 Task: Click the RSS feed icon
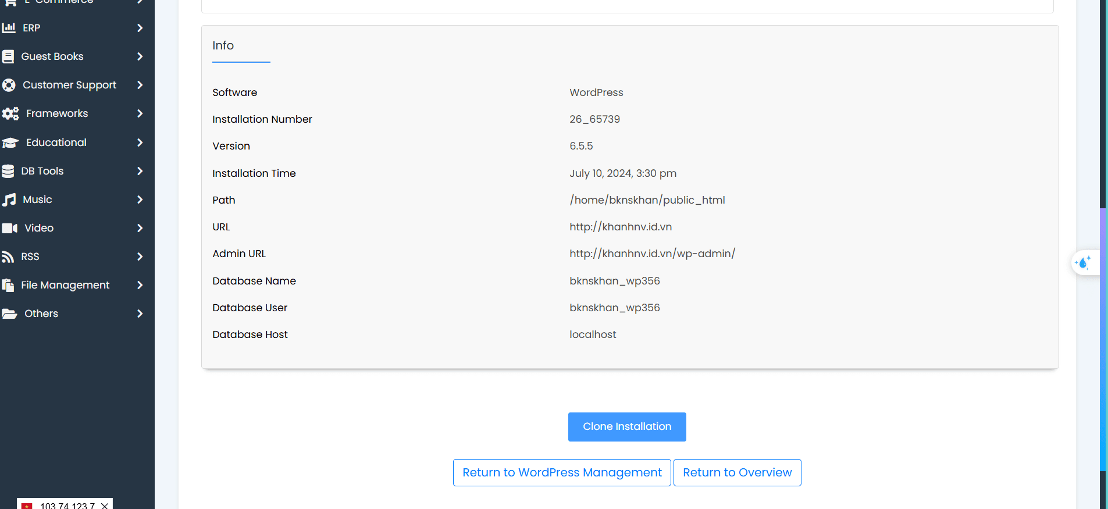(8, 257)
